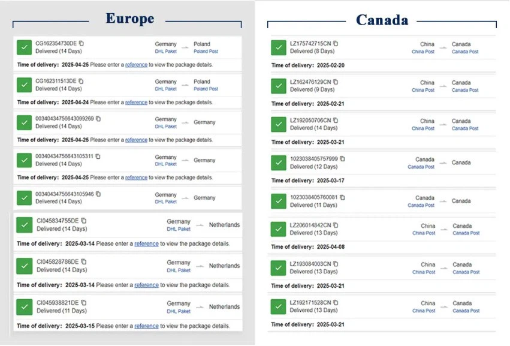Open reference link for CI045938821DE delivery

pyautogui.click(x=146, y=326)
